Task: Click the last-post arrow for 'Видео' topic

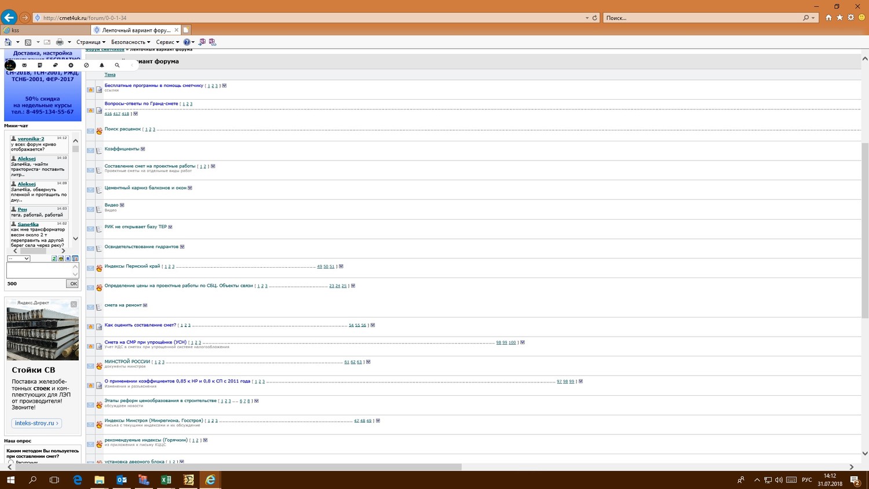Action: 122,205
